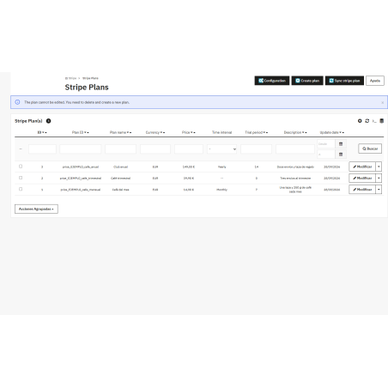The width and height of the screenshot is (388, 388).
Task: Open the Configuration page
Action: (x=272, y=81)
